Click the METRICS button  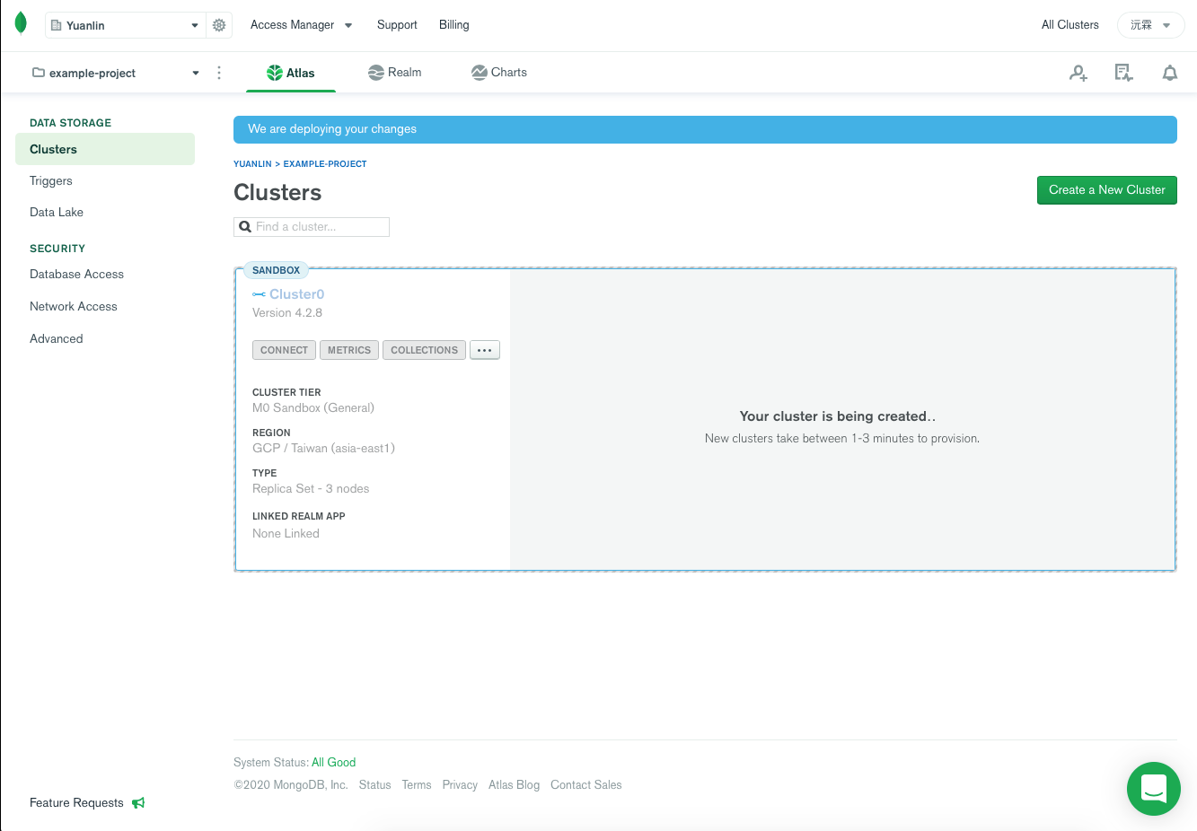349,350
